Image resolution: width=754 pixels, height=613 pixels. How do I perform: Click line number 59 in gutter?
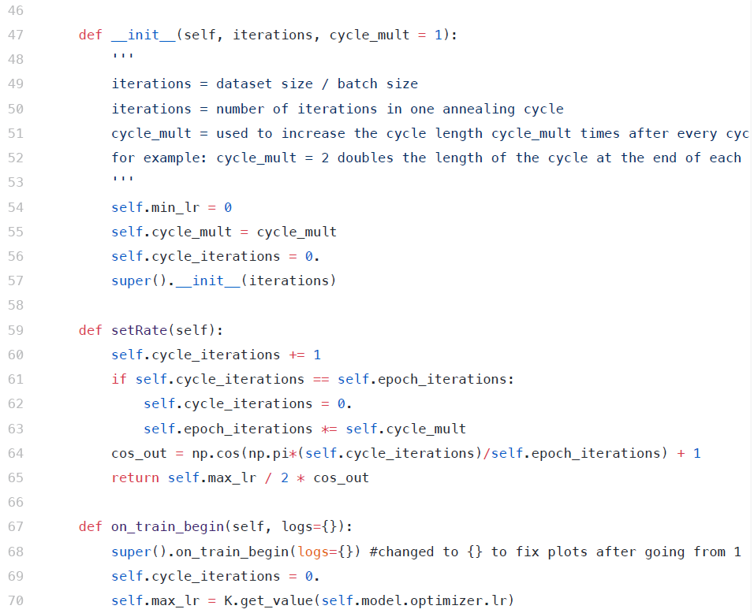click(x=16, y=330)
